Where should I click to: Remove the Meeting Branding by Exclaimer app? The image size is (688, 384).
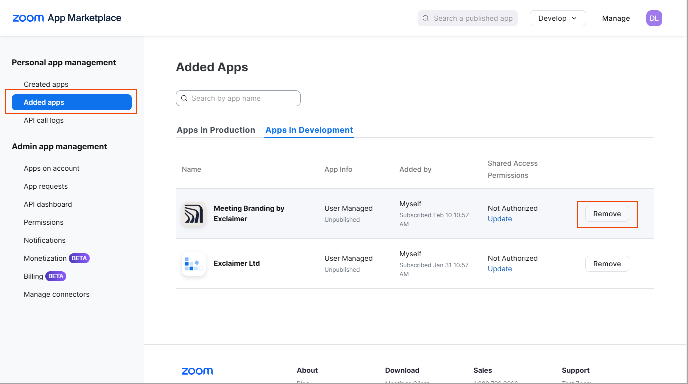(x=607, y=213)
